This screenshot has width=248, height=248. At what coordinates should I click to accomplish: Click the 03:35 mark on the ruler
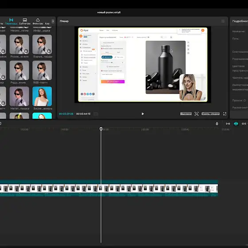point(145,129)
